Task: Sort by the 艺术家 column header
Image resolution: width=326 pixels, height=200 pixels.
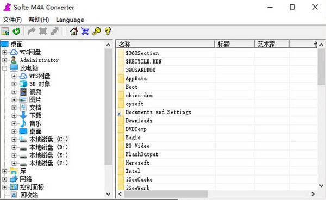Action: 272,44
